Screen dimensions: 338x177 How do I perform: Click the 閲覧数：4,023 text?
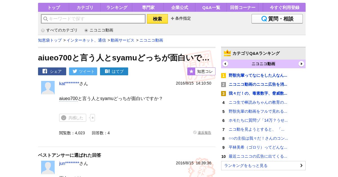(x=72, y=133)
